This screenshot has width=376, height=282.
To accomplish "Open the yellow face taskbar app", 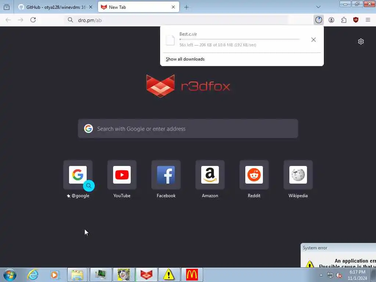I will coord(124,275).
